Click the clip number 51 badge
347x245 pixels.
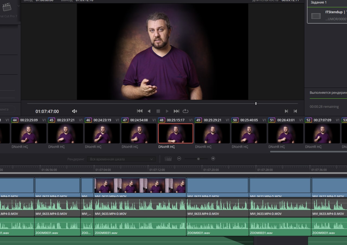272,120
